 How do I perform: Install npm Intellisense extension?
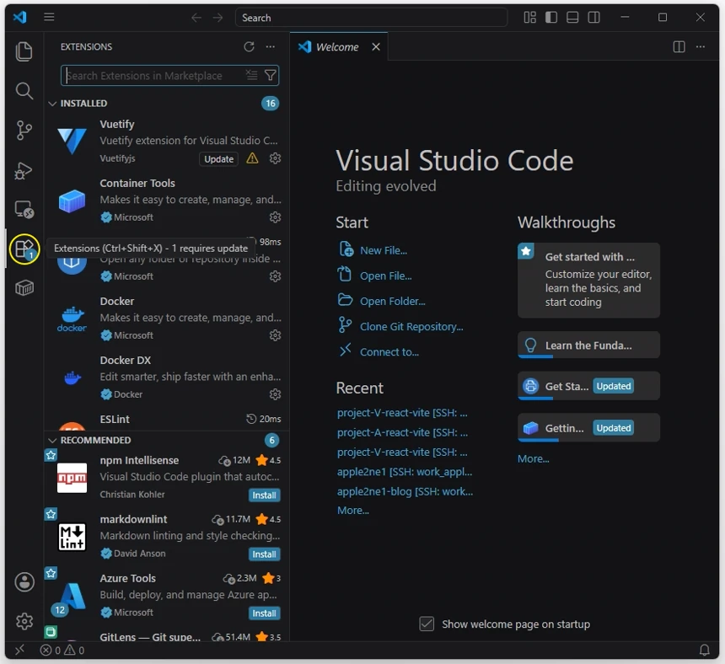click(x=264, y=495)
